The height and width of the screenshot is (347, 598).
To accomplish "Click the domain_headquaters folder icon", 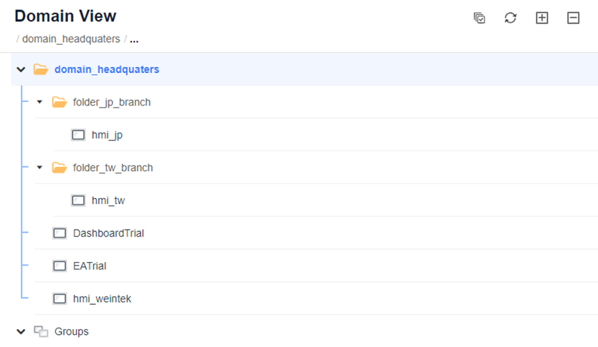I will coord(40,69).
